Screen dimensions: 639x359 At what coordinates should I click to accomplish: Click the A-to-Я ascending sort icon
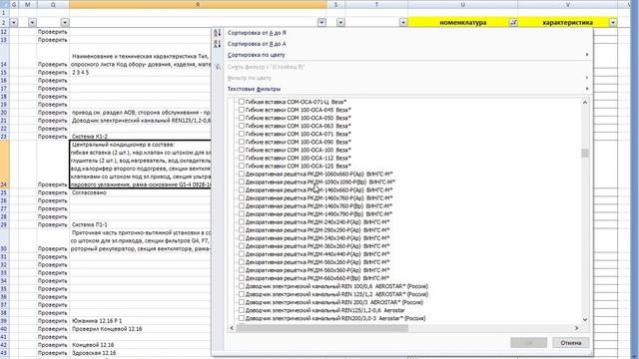218,33
